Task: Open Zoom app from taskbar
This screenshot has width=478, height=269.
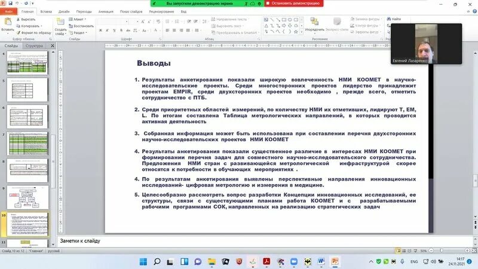Action: pos(294,261)
